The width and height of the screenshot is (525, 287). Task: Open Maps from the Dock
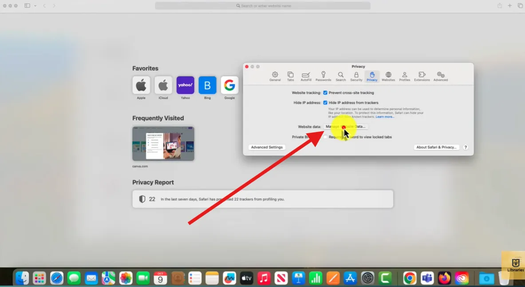pos(108,278)
